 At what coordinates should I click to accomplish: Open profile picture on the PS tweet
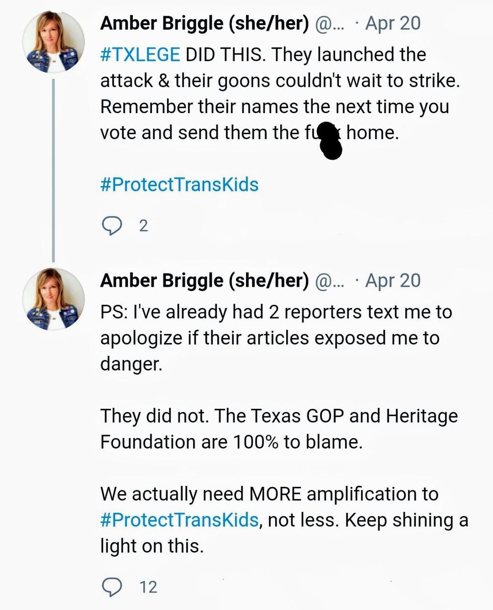click(x=53, y=299)
